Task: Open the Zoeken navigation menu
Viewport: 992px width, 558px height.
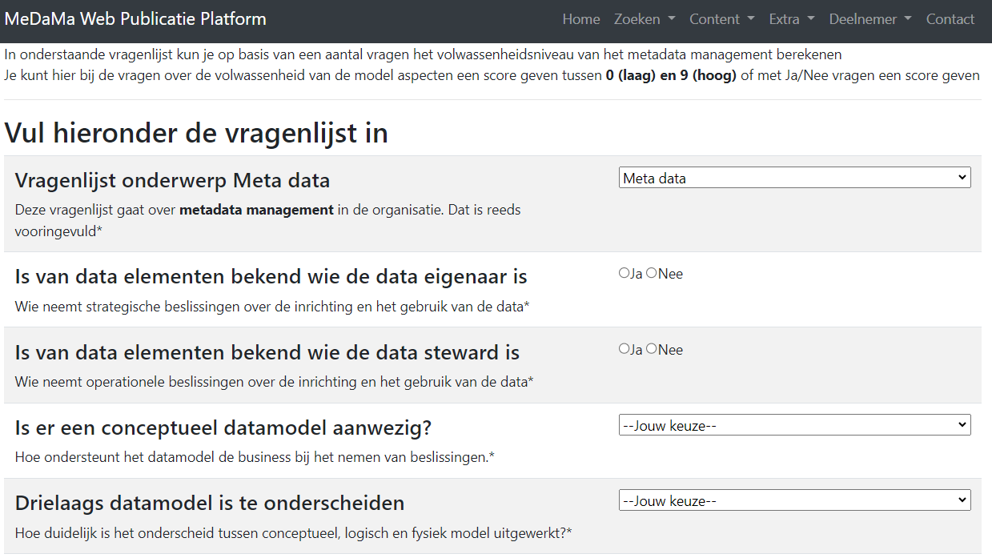Action: (639, 18)
